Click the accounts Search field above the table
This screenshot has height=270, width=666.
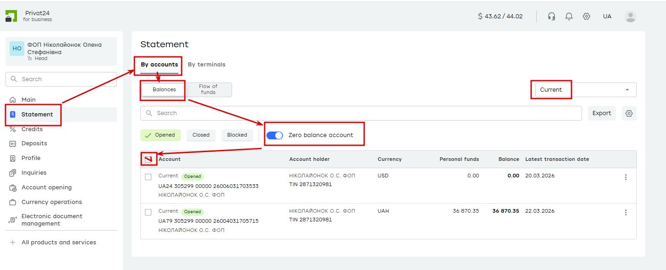point(361,113)
